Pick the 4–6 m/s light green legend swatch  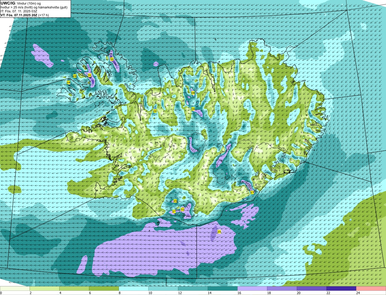pyautogui.click(x=74, y=289)
